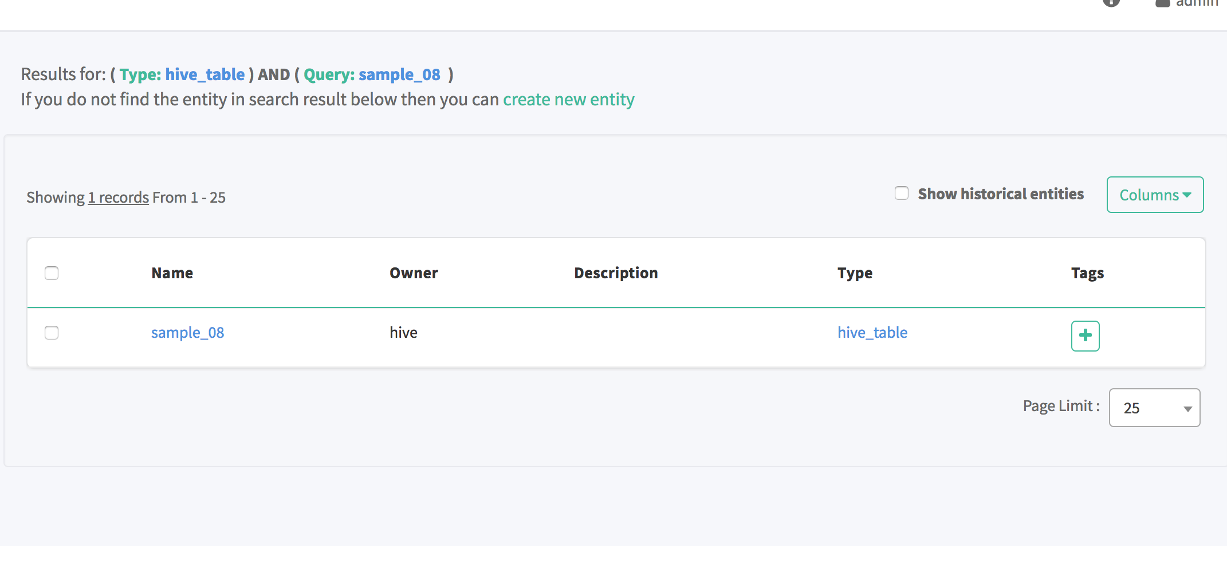Open the admin user menu

[1188, 3]
